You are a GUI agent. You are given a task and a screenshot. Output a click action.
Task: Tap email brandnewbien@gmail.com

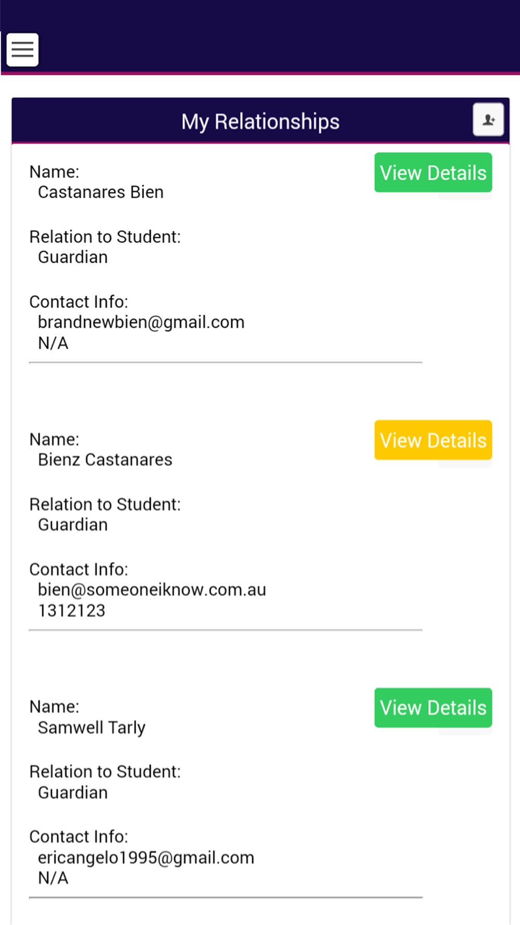[x=141, y=322]
